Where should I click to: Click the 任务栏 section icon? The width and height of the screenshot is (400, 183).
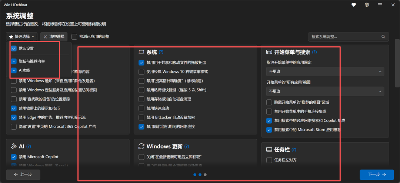(x=269, y=149)
